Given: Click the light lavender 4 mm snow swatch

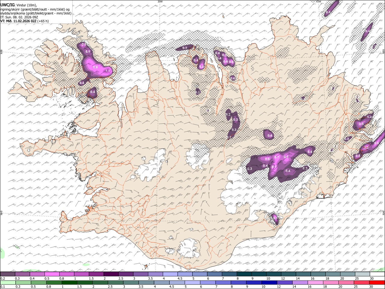Looking at the screenshot, I should coord(170,274).
